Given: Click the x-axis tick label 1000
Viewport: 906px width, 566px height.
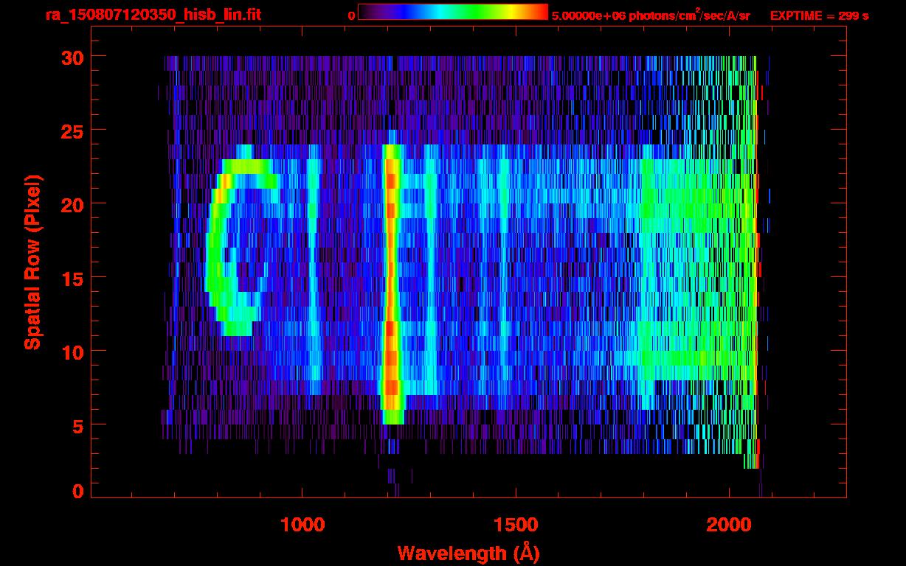Looking at the screenshot, I should [302, 525].
